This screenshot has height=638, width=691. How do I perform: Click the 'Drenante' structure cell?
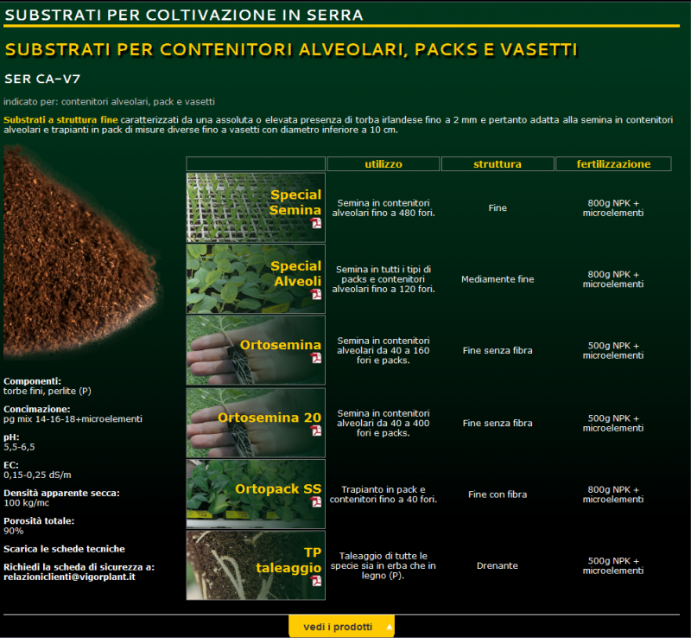498,565
